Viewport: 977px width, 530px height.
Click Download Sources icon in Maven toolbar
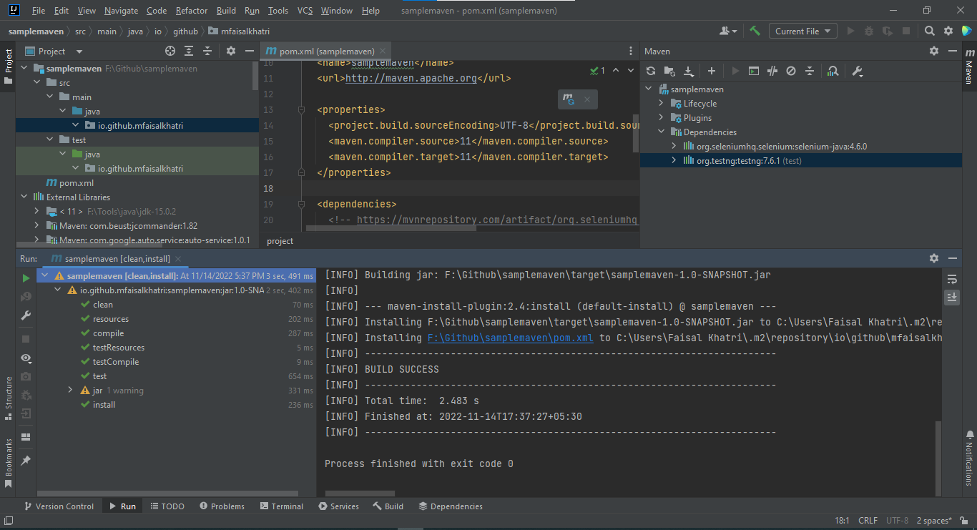pyautogui.click(x=688, y=71)
